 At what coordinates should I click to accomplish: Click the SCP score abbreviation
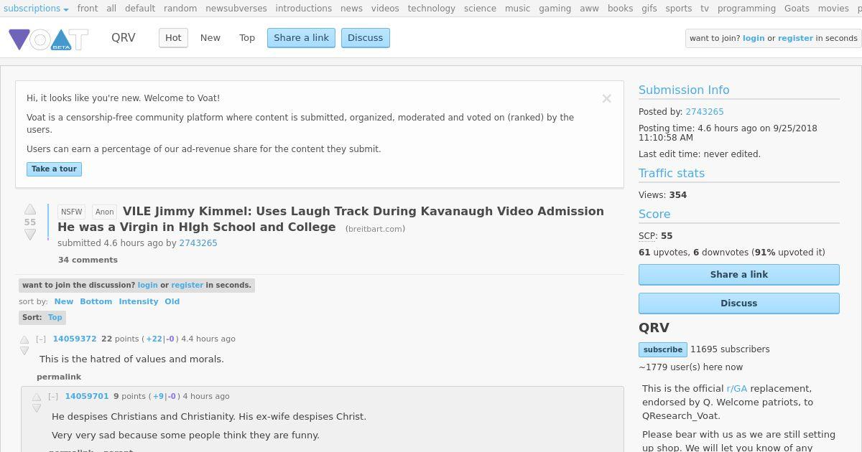[x=646, y=236]
